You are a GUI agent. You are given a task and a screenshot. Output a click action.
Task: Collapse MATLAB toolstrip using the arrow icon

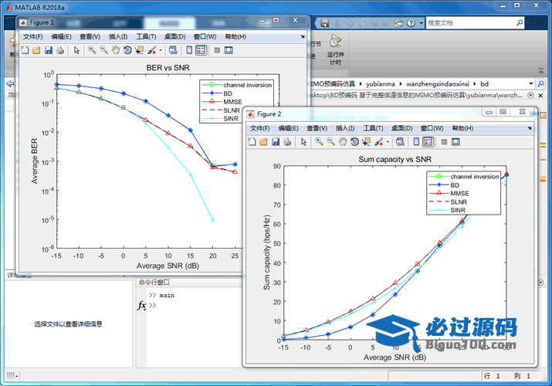pyautogui.click(x=540, y=70)
